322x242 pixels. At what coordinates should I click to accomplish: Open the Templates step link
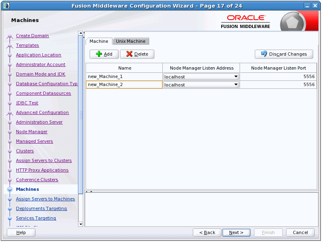[x=28, y=45]
